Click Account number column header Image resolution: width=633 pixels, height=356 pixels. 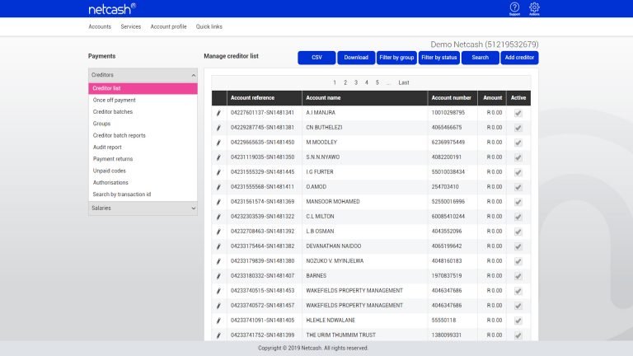point(452,98)
